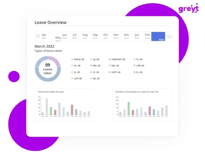Select the Aug 2021 month tab
The height and width of the screenshot is (153, 205).
coord(85,36)
